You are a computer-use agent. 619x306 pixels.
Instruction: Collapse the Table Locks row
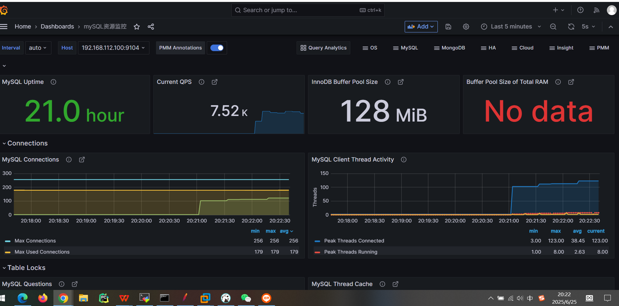[24, 268]
